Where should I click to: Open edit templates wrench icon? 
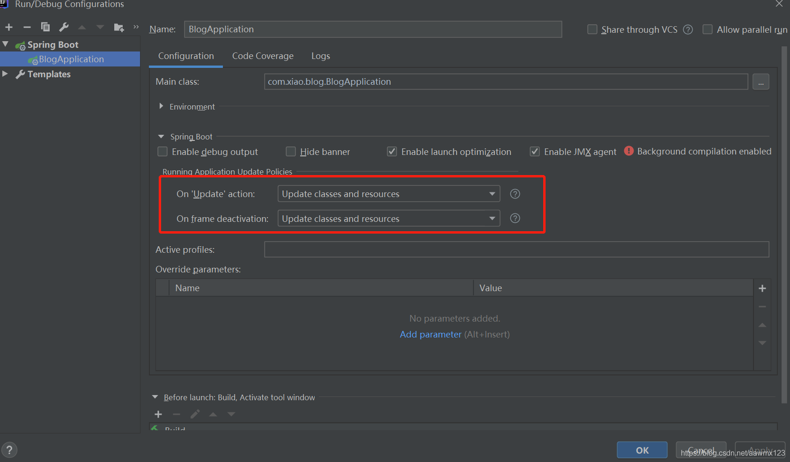tap(64, 27)
